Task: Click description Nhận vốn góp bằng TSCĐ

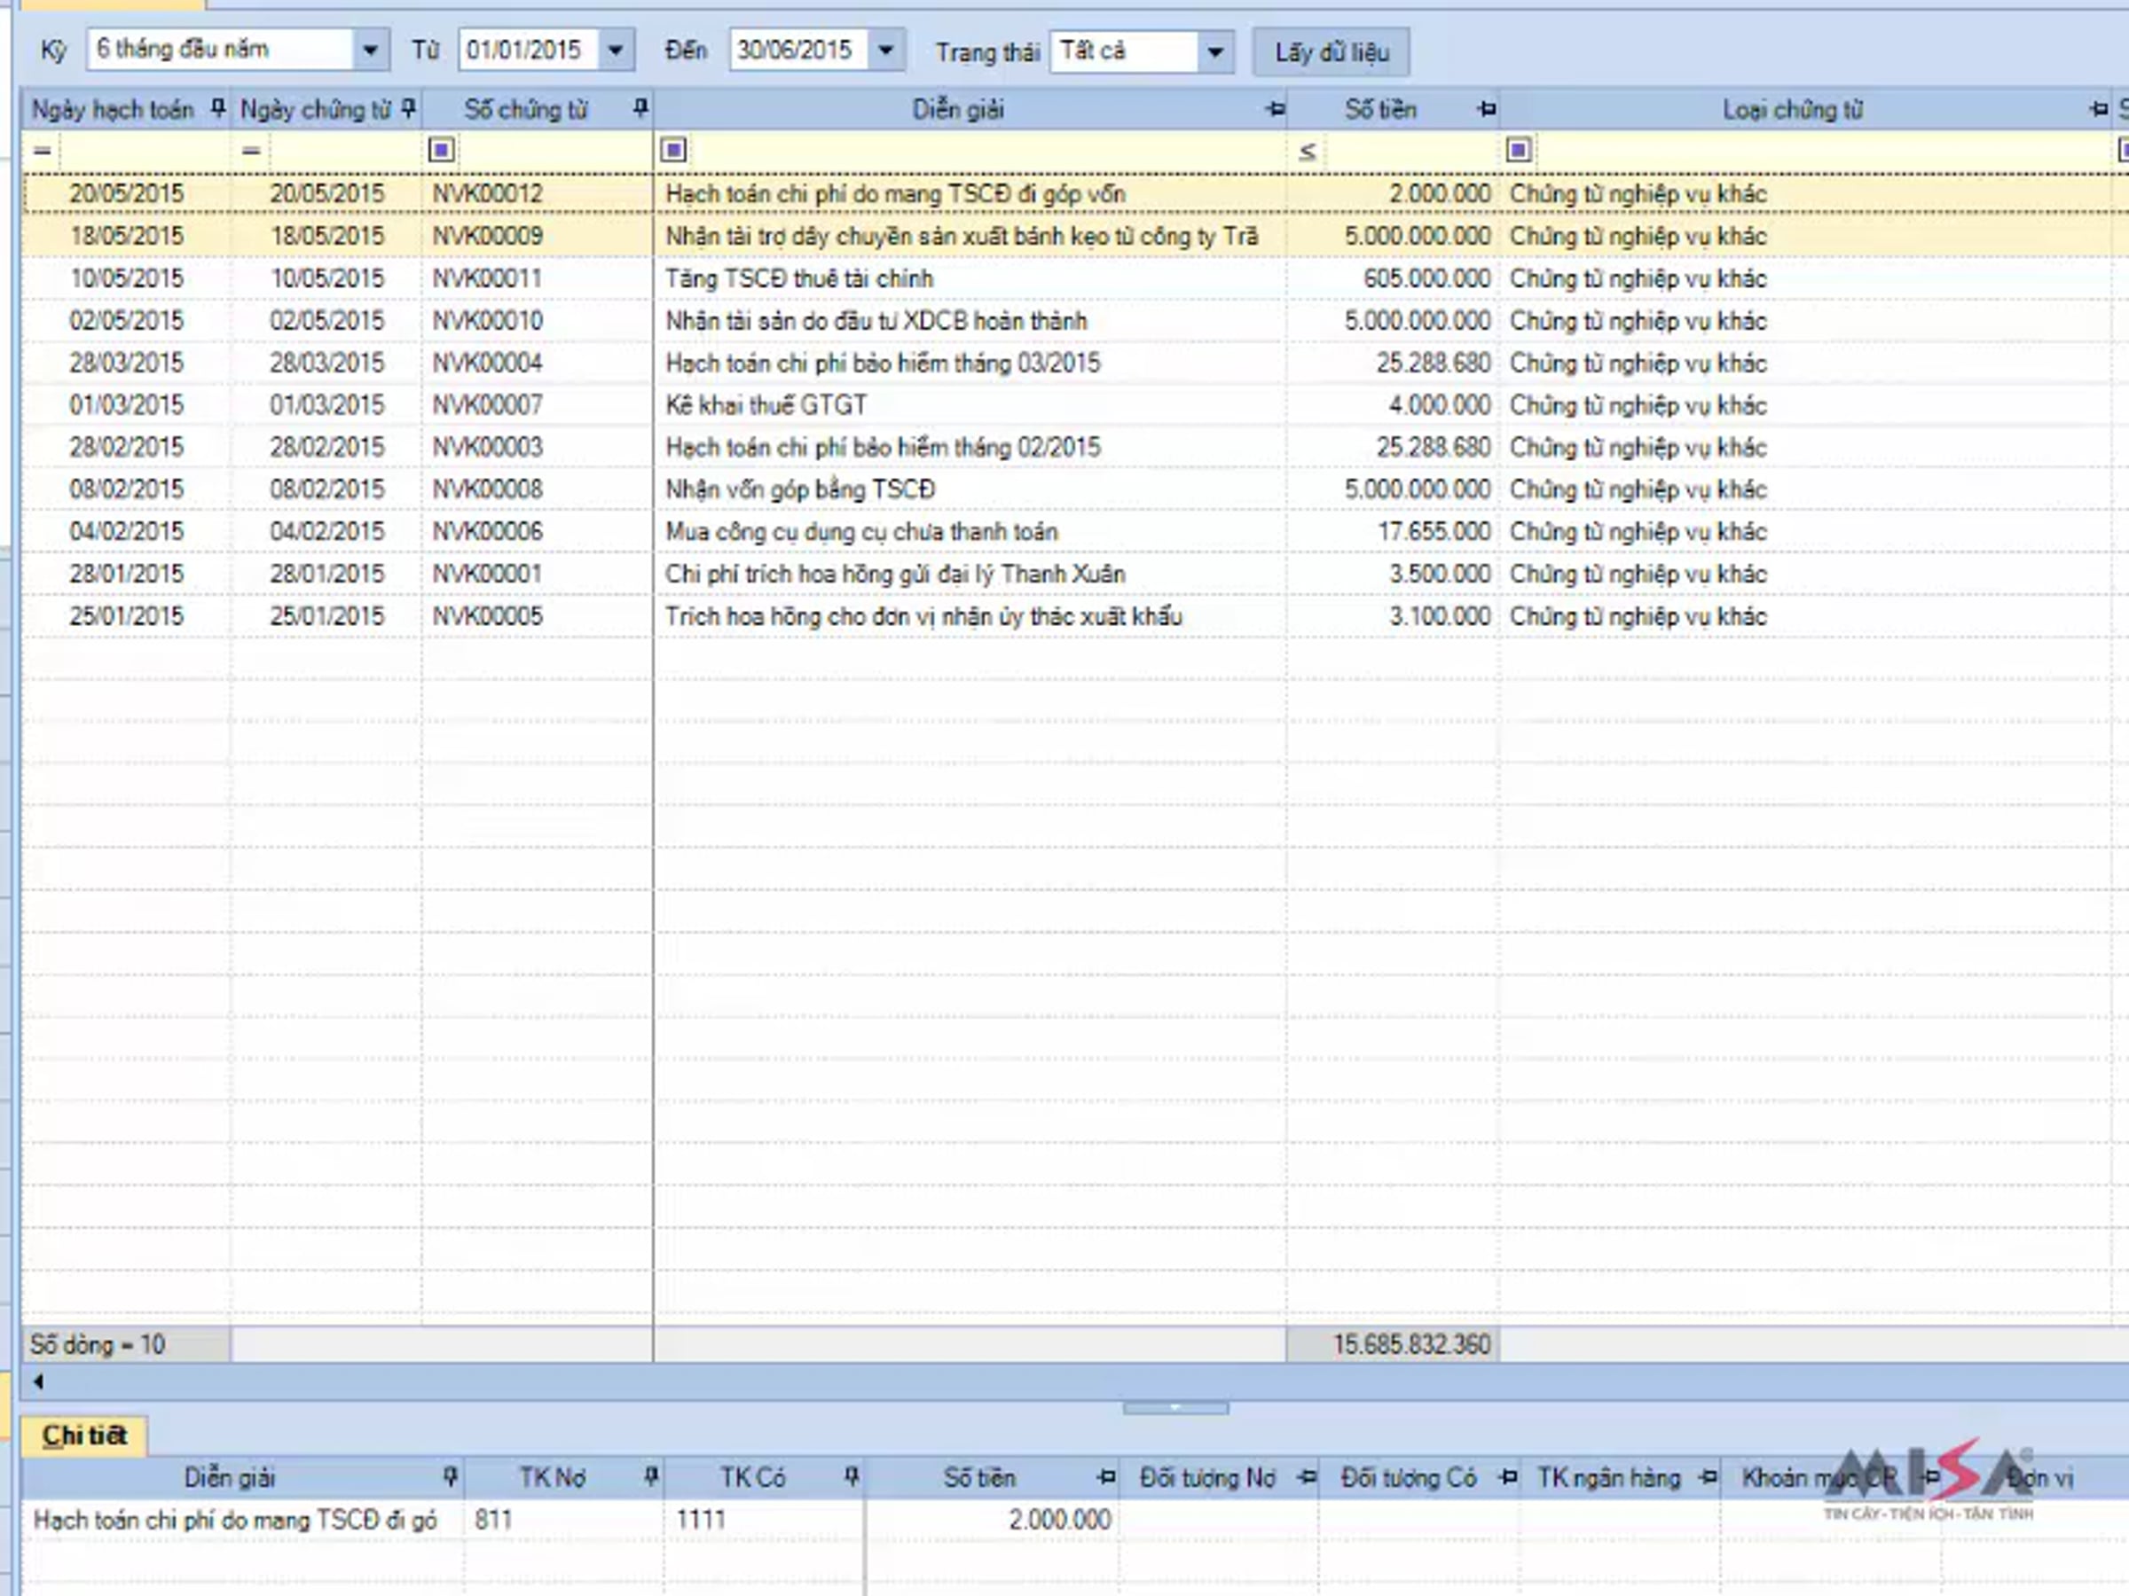Action: click(x=800, y=489)
